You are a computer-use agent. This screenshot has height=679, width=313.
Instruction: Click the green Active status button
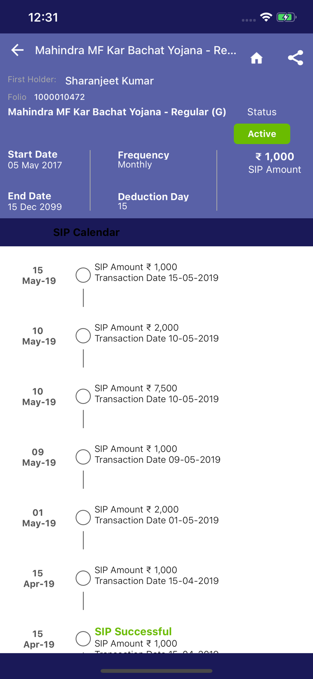pyautogui.click(x=262, y=134)
